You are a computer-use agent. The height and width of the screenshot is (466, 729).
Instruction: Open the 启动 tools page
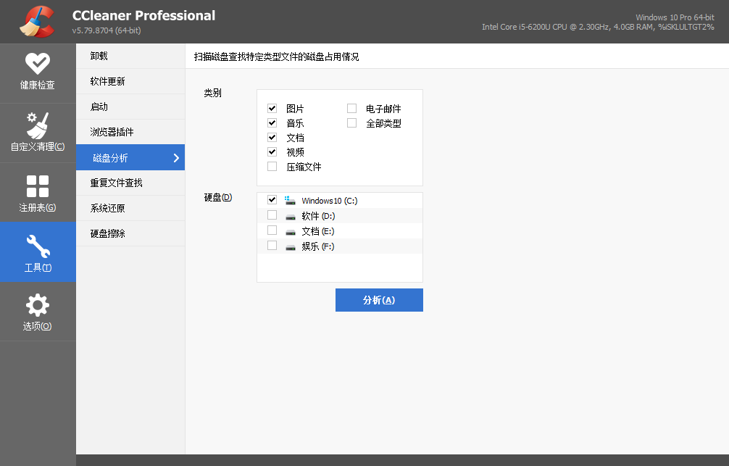[x=130, y=107]
